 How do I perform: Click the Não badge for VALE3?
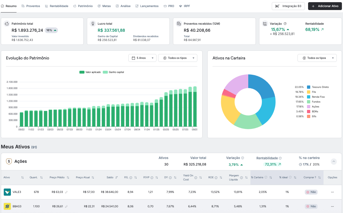coord(311,192)
